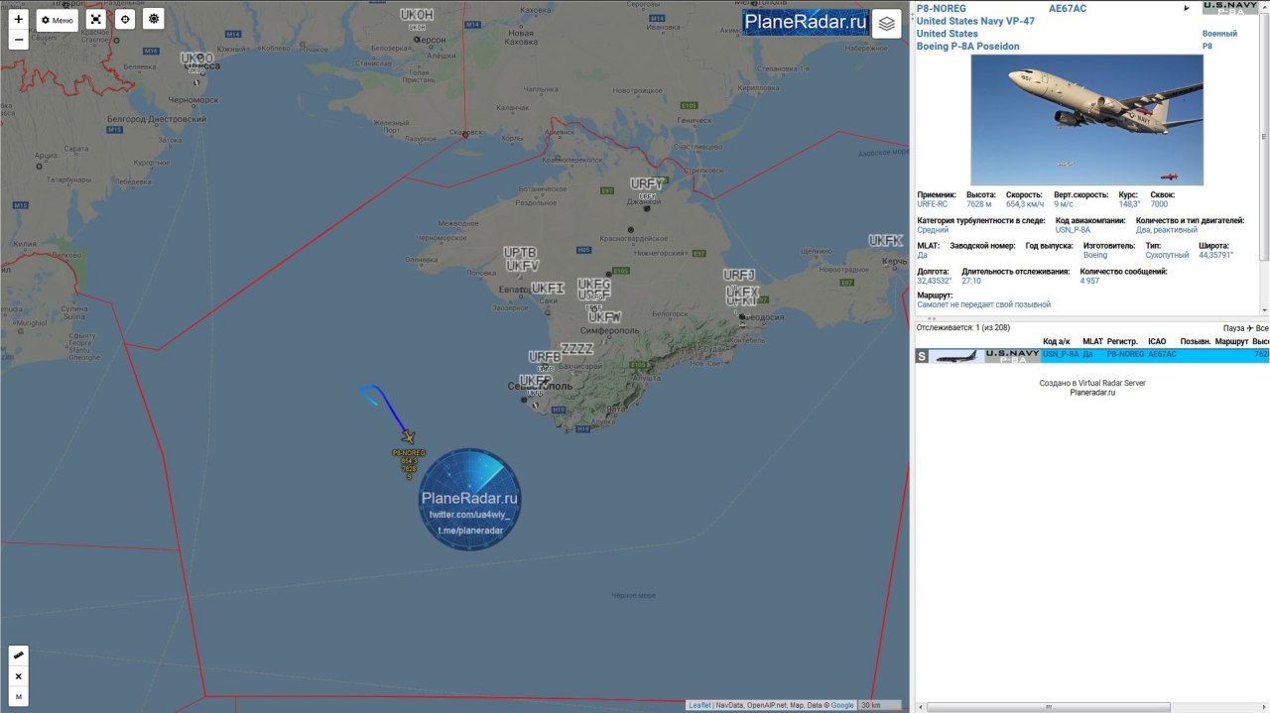Click the URFB airport marker

[545, 357]
